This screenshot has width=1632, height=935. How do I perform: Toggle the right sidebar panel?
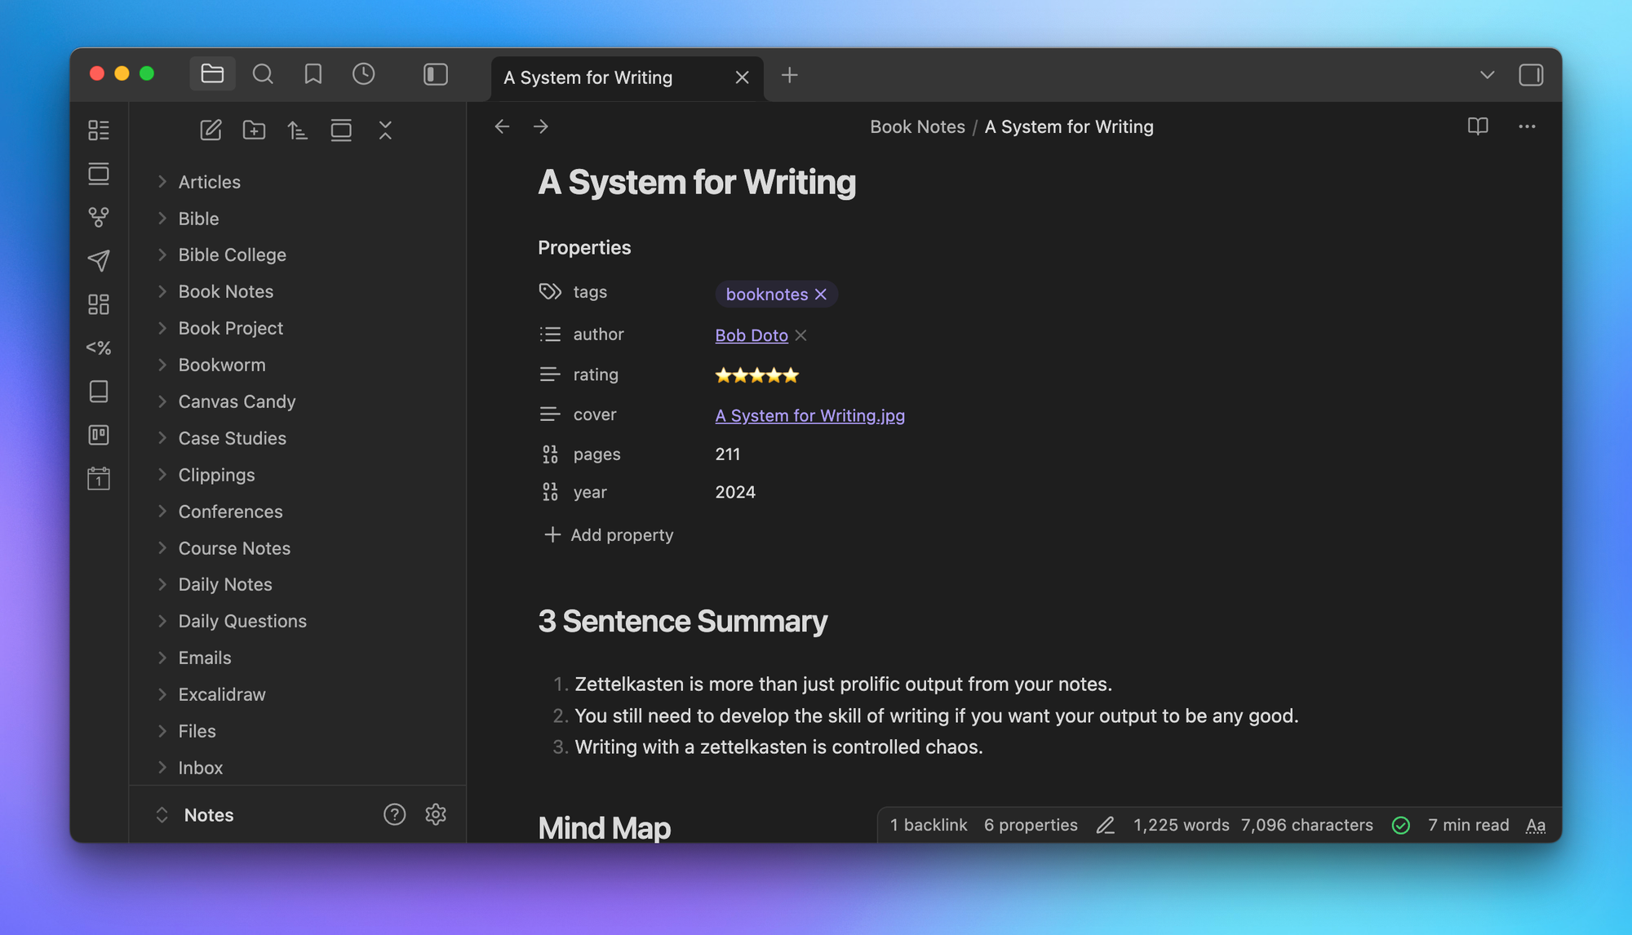point(1531,75)
